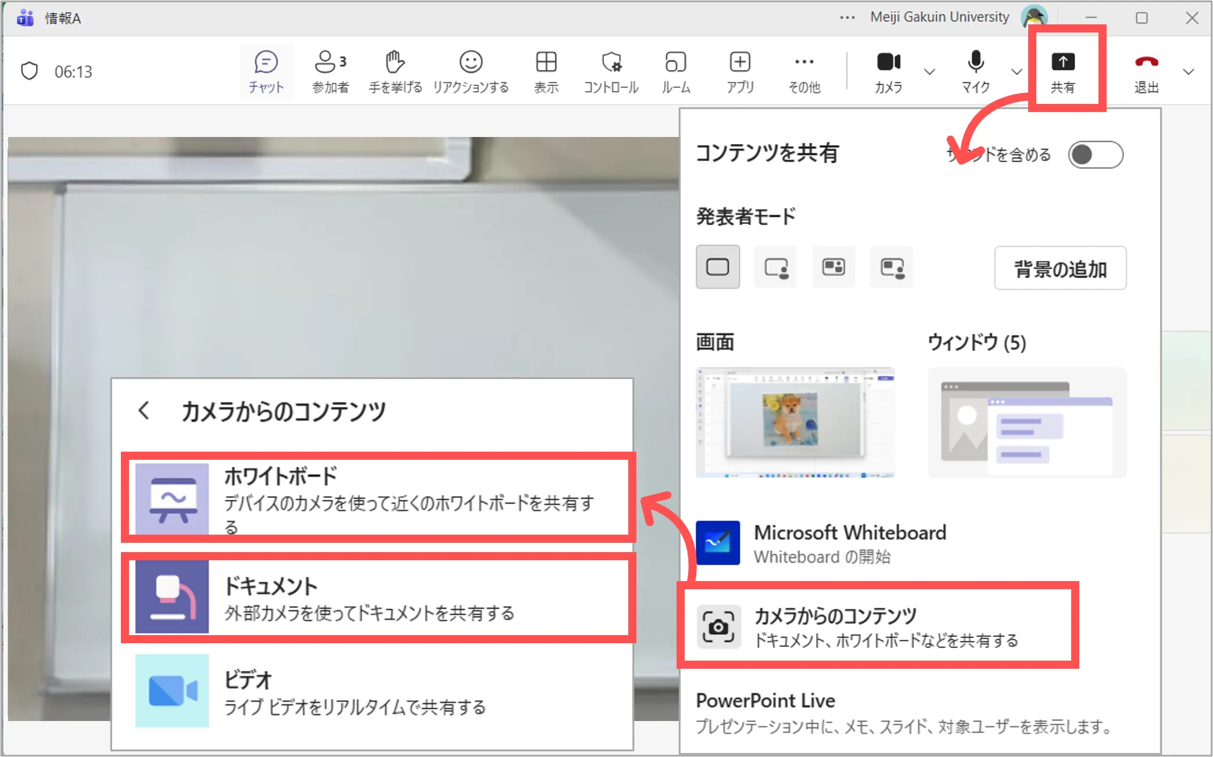
Task: Select side-by-side presenter mode
Action: point(833,267)
